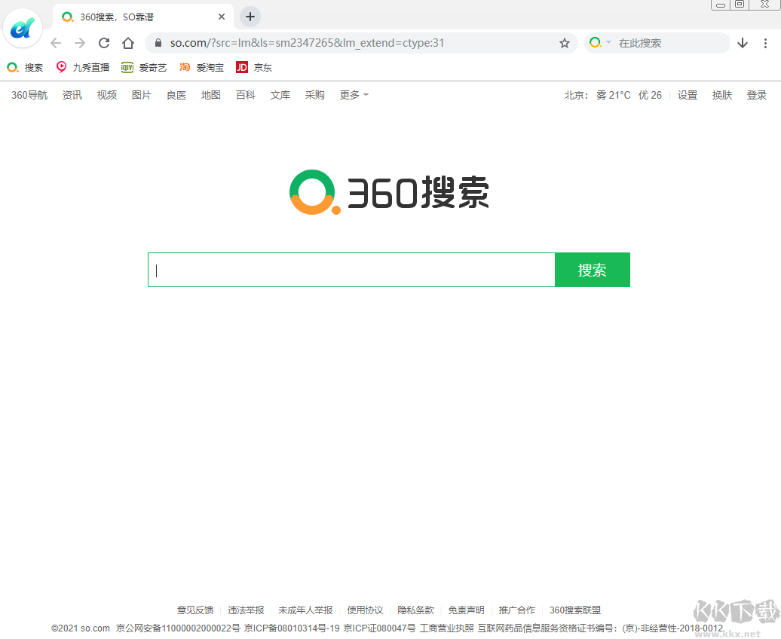
Task: Change theme via 换肤 option
Action: click(x=721, y=94)
